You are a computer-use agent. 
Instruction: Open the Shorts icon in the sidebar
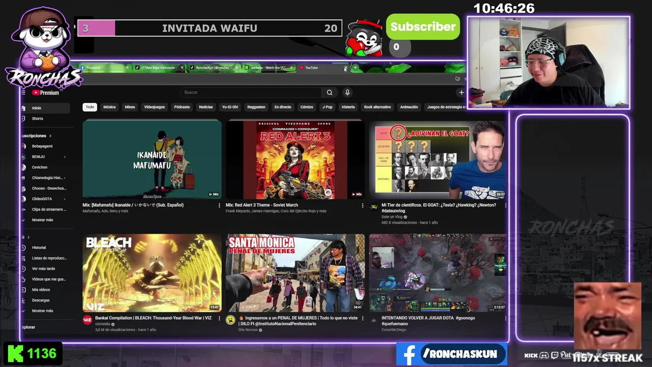pyautogui.click(x=23, y=118)
